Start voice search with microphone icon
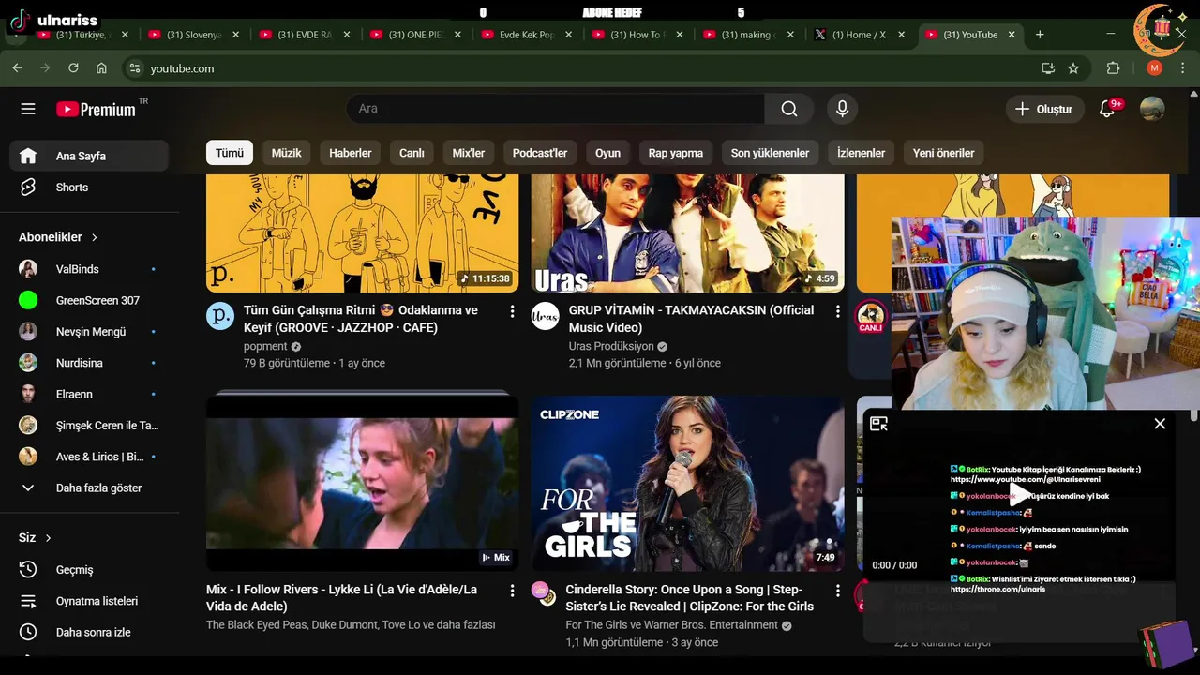The height and width of the screenshot is (675, 1200). coord(842,109)
